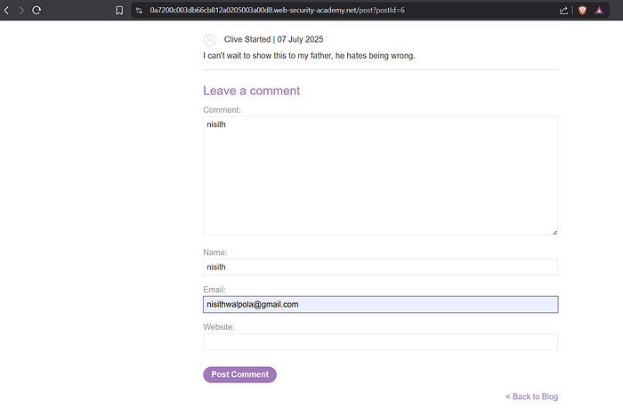Click the empty Website input field
Viewport: 623px width, 408px height.
[380, 342]
